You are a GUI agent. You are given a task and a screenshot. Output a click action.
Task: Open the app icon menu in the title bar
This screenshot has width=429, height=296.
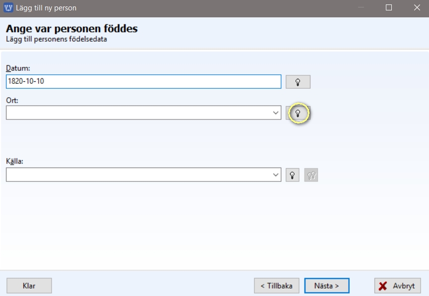point(8,7)
